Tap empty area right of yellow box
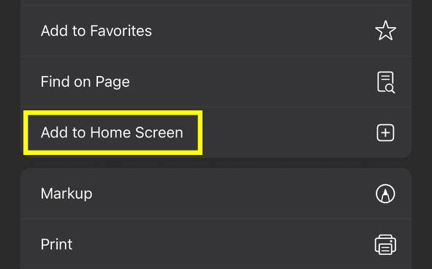 (287, 132)
